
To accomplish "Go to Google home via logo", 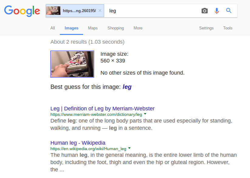I will point(22,11).
